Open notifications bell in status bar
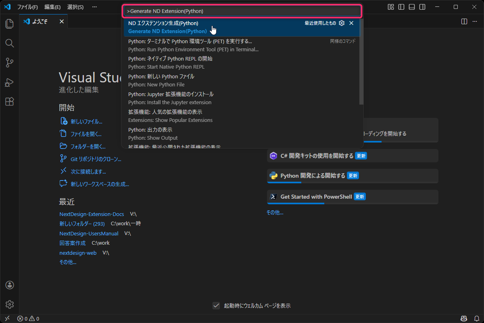484x323 pixels. [x=477, y=319]
